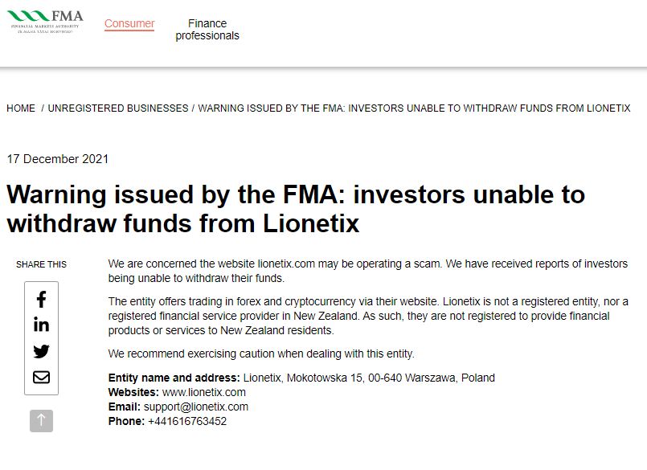The width and height of the screenshot is (647, 470).
Task: Open the FMA logo homepage link
Action: pos(45,22)
